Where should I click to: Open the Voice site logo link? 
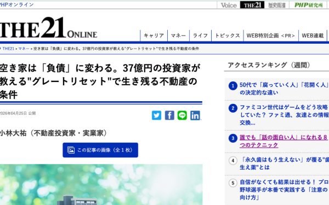(x=229, y=5)
